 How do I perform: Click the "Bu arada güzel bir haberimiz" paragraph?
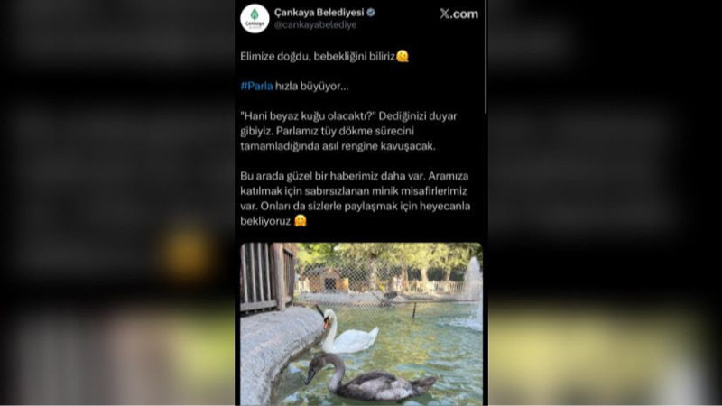355,198
